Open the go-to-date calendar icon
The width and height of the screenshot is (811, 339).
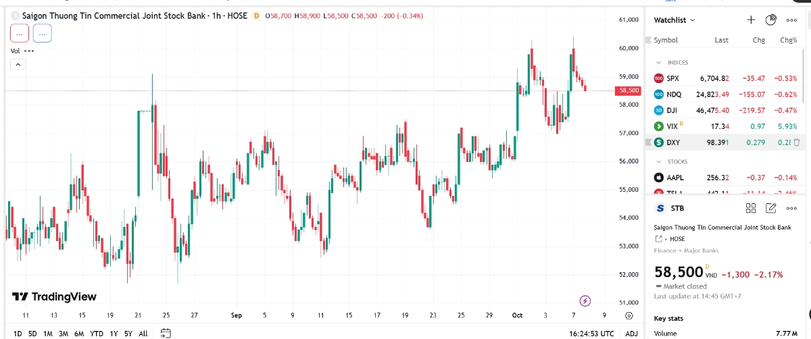point(165,333)
